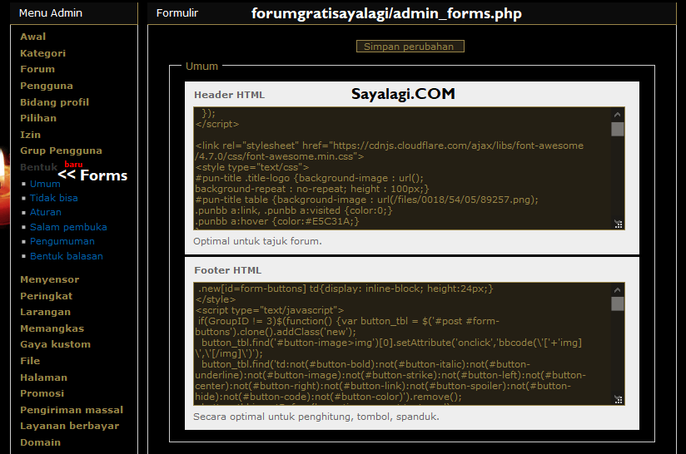Viewport: 686px width, 454px height.
Task: Open the Awal admin menu item
Action: coord(32,37)
